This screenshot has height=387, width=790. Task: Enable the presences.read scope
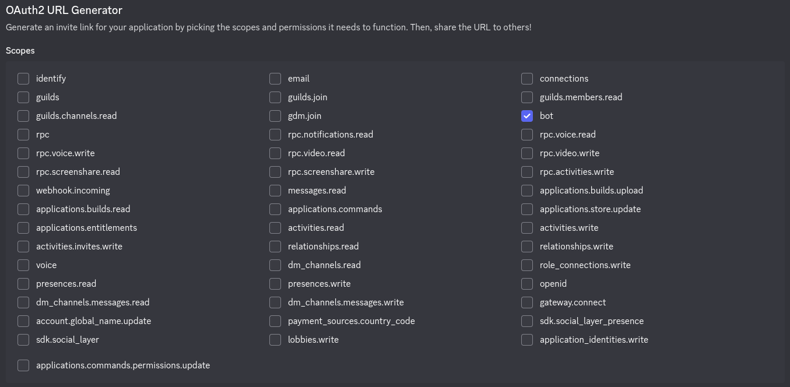point(23,284)
